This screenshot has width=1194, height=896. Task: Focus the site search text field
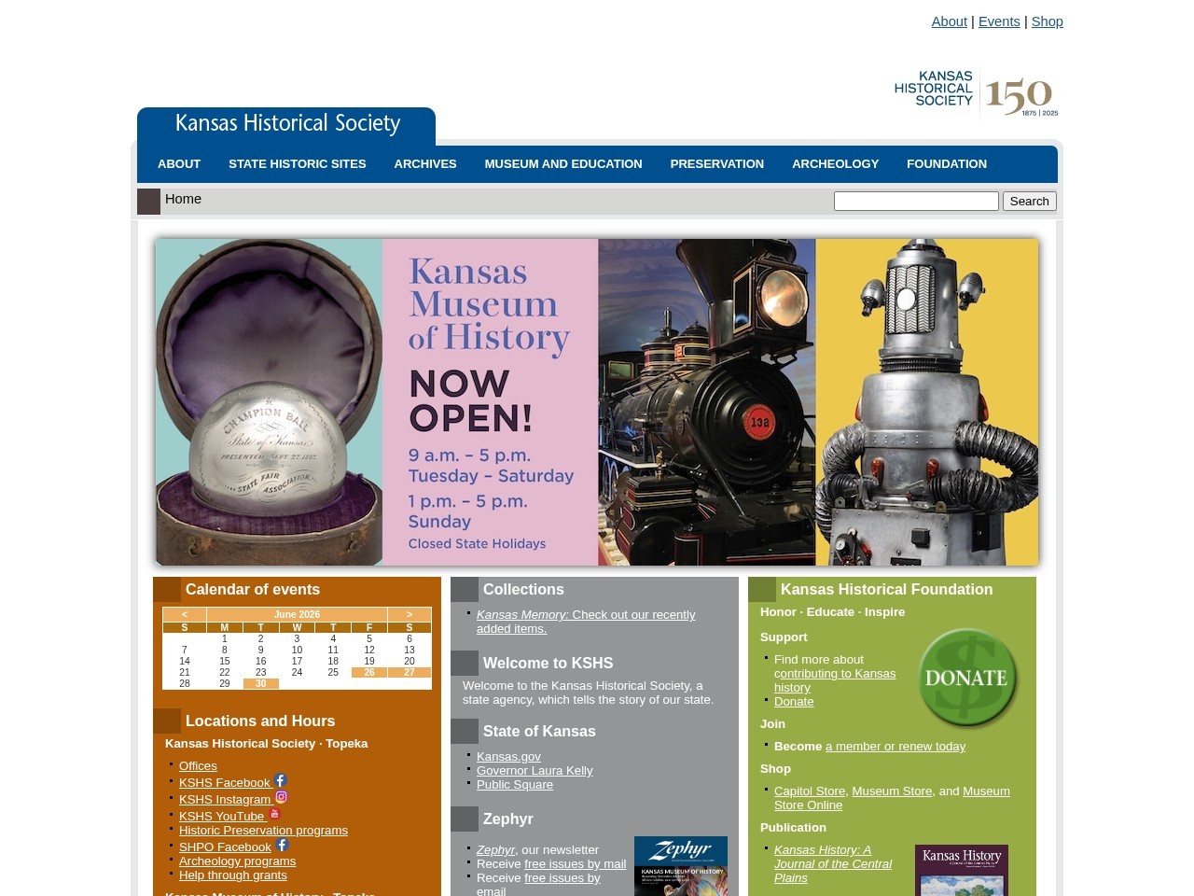point(916,202)
